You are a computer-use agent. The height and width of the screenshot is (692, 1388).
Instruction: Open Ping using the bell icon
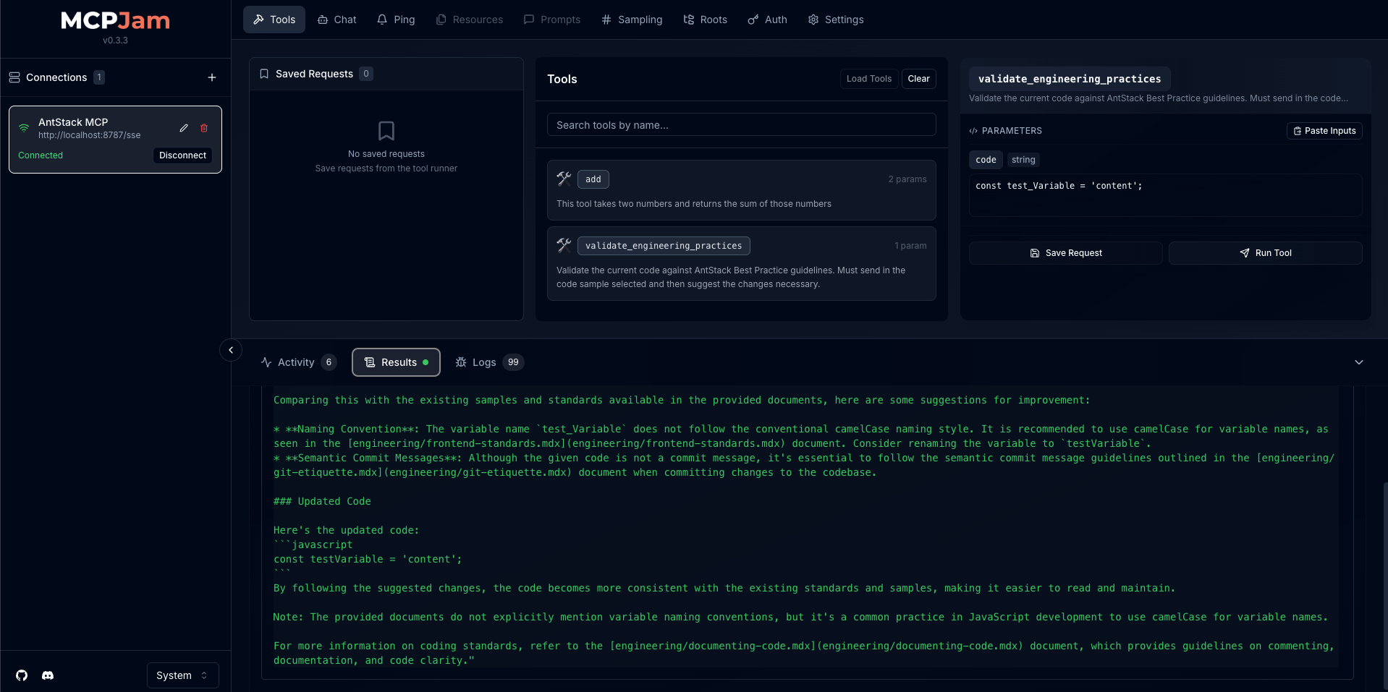click(382, 20)
